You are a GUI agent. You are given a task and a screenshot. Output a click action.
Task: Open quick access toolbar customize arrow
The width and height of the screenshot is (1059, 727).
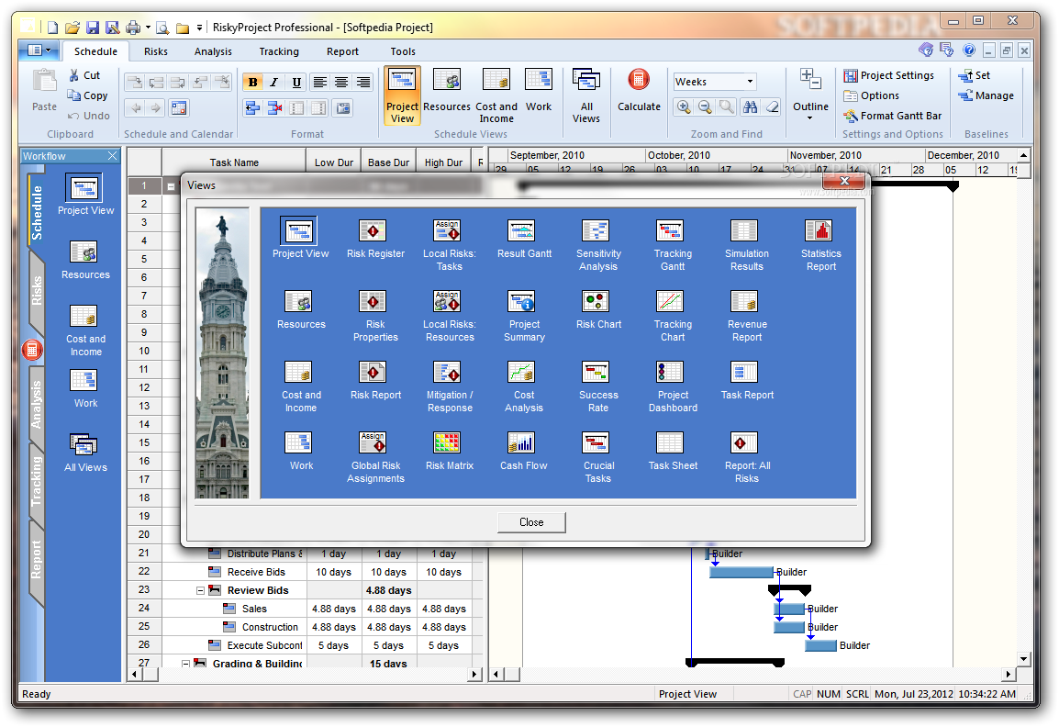click(x=199, y=28)
